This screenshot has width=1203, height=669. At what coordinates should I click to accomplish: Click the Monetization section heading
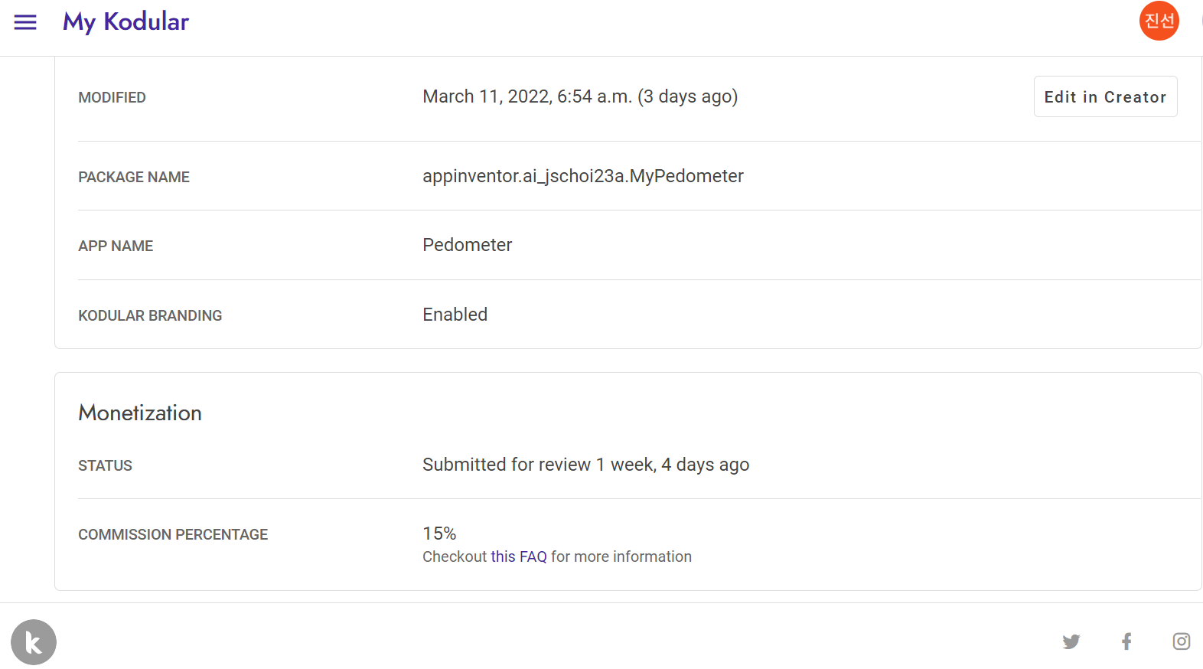click(140, 413)
